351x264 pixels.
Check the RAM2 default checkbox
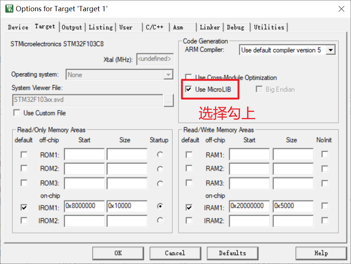189,169
